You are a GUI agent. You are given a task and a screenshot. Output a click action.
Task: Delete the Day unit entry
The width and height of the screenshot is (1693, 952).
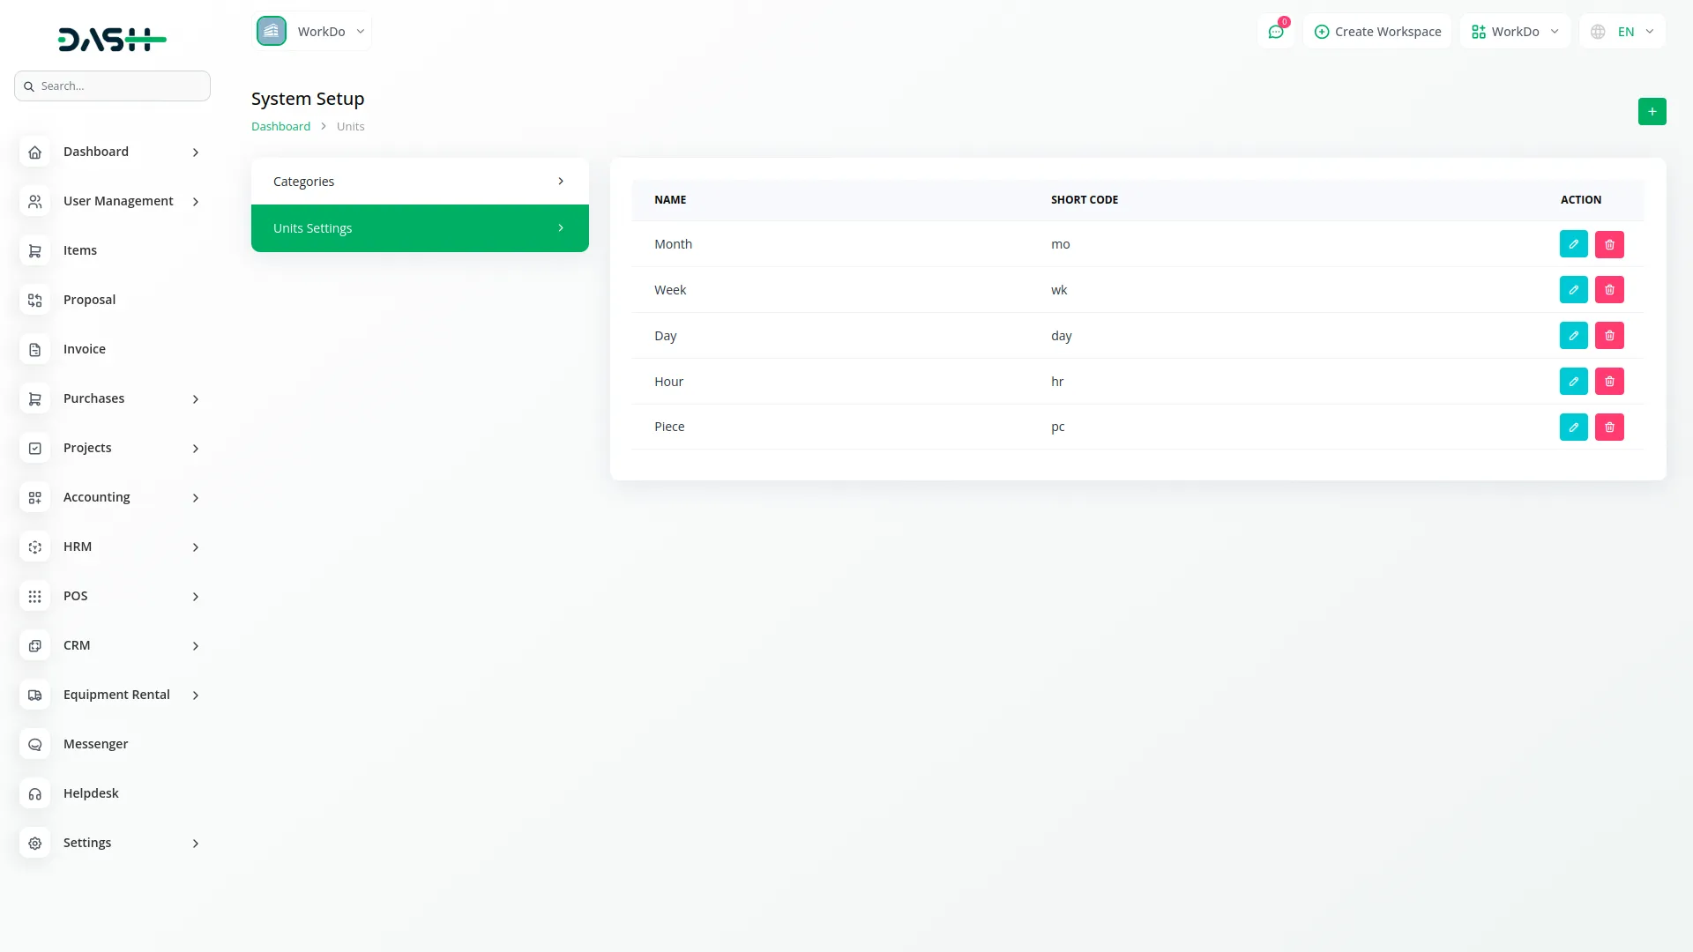pos(1609,336)
